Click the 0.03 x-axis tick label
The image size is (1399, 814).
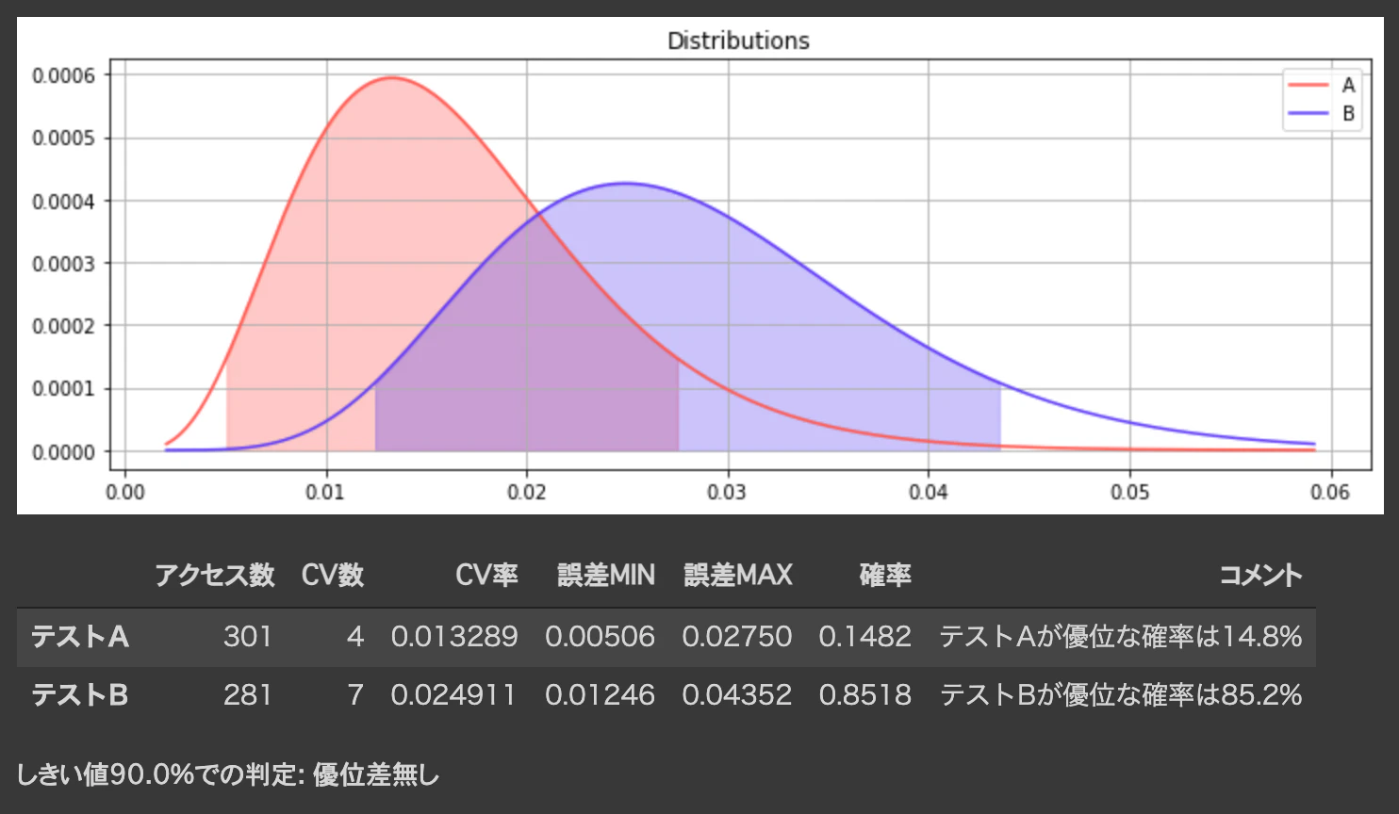click(x=727, y=492)
